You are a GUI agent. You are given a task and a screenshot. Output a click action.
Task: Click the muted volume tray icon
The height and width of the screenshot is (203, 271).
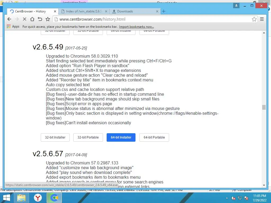coord(233,198)
